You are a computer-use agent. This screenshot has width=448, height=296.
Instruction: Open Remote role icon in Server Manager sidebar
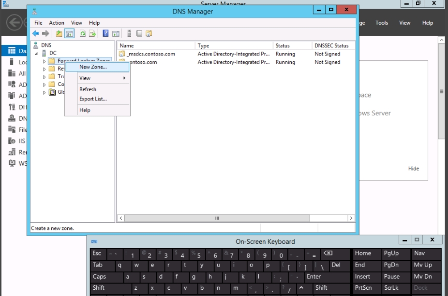[12, 152]
